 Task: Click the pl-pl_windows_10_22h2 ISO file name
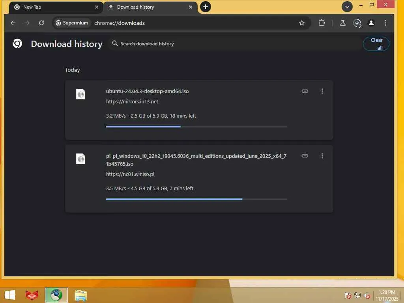pos(196,160)
